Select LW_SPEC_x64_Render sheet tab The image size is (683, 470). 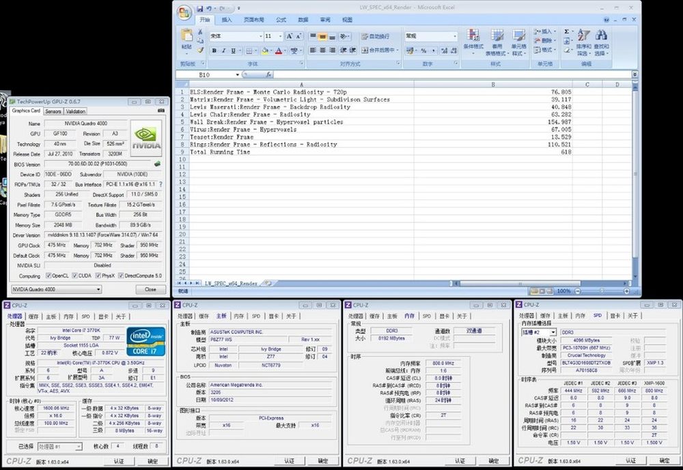click(231, 283)
